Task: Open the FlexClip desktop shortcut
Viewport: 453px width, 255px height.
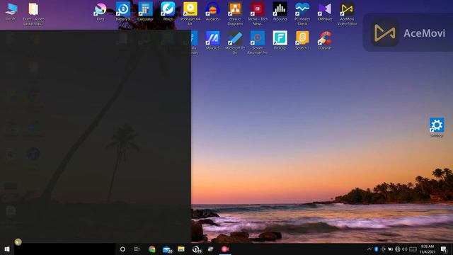Action: 280,40
